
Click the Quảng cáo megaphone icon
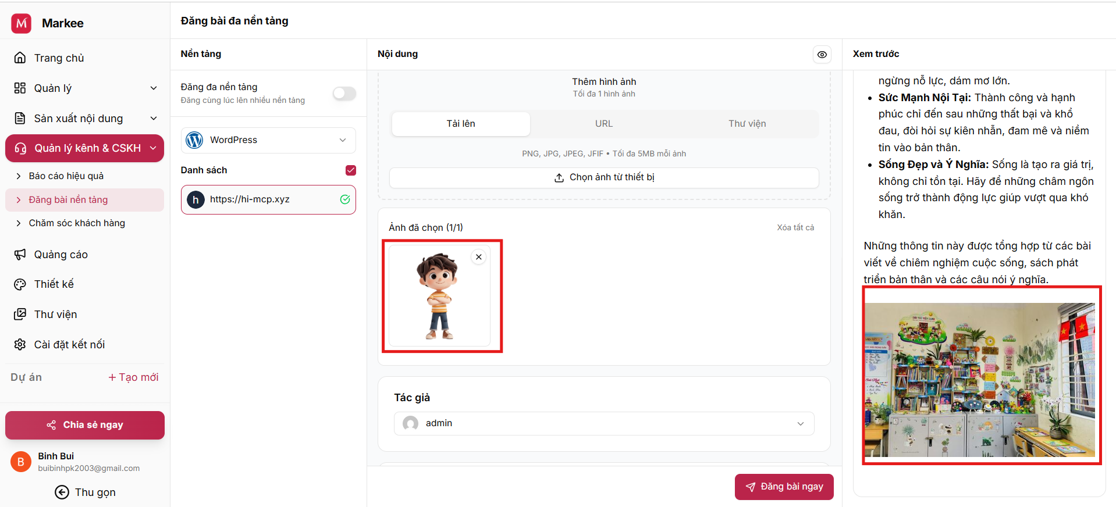20,255
